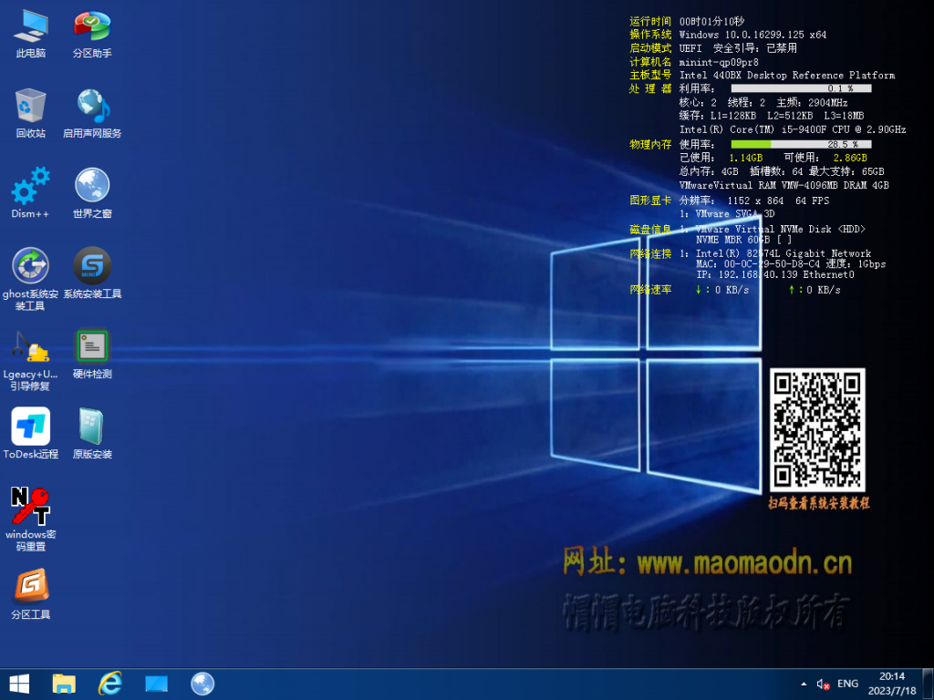Expand hidden icons in the system tray
The height and width of the screenshot is (700, 934).
(x=804, y=684)
